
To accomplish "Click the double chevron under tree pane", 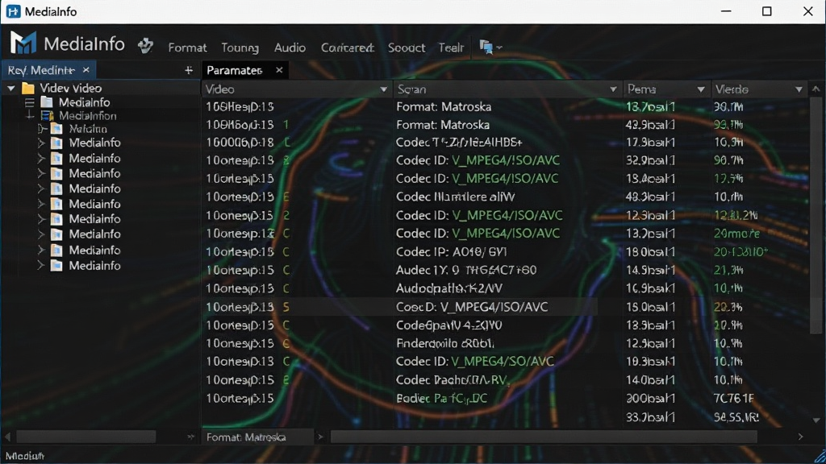I will (190, 437).
